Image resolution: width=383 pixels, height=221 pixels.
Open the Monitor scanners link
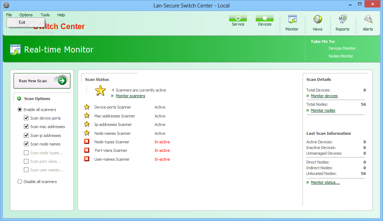[x=130, y=96]
